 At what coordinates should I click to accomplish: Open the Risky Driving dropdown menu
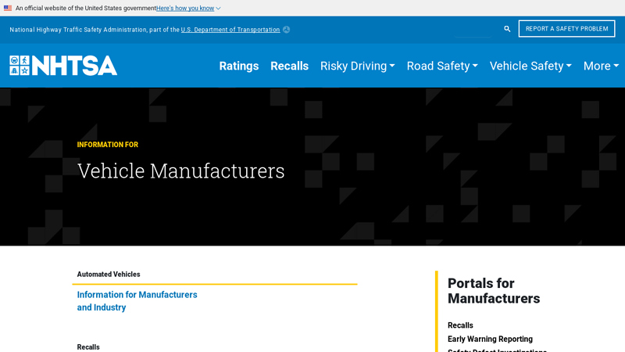pyautogui.click(x=358, y=66)
